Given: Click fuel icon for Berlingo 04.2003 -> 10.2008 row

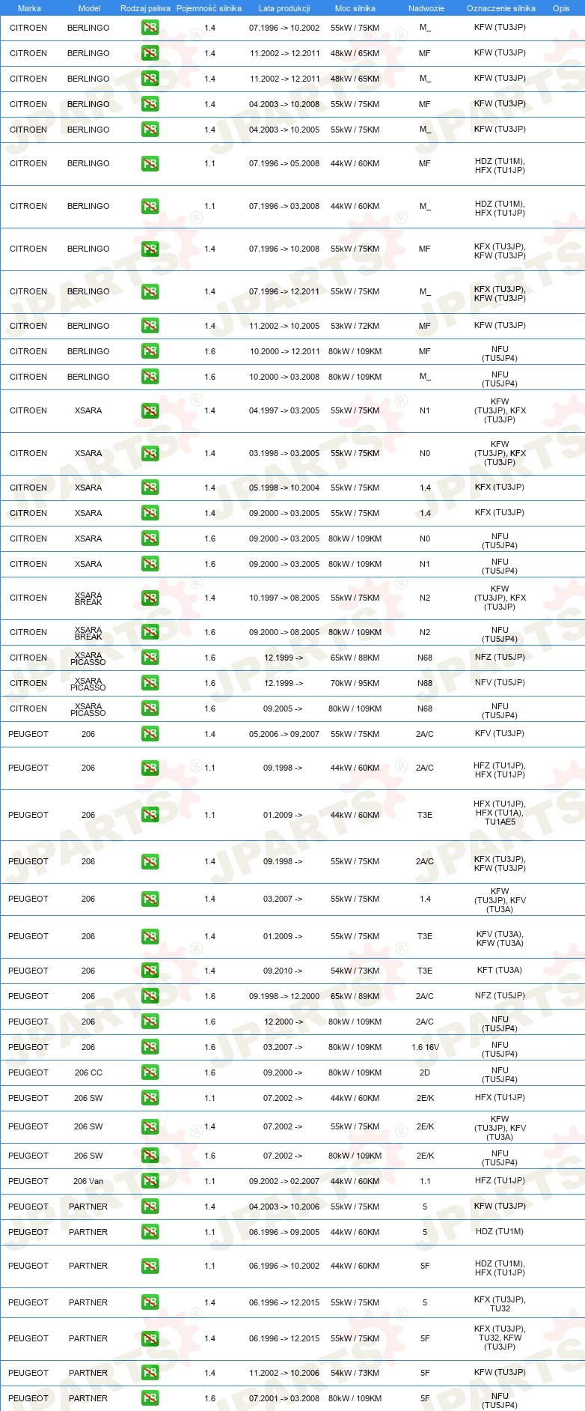Looking at the screenshot, I should pos(150,104).
